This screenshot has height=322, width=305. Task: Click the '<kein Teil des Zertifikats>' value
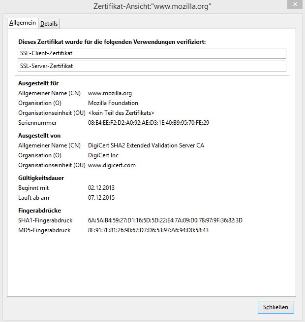(x=121, y=113)
